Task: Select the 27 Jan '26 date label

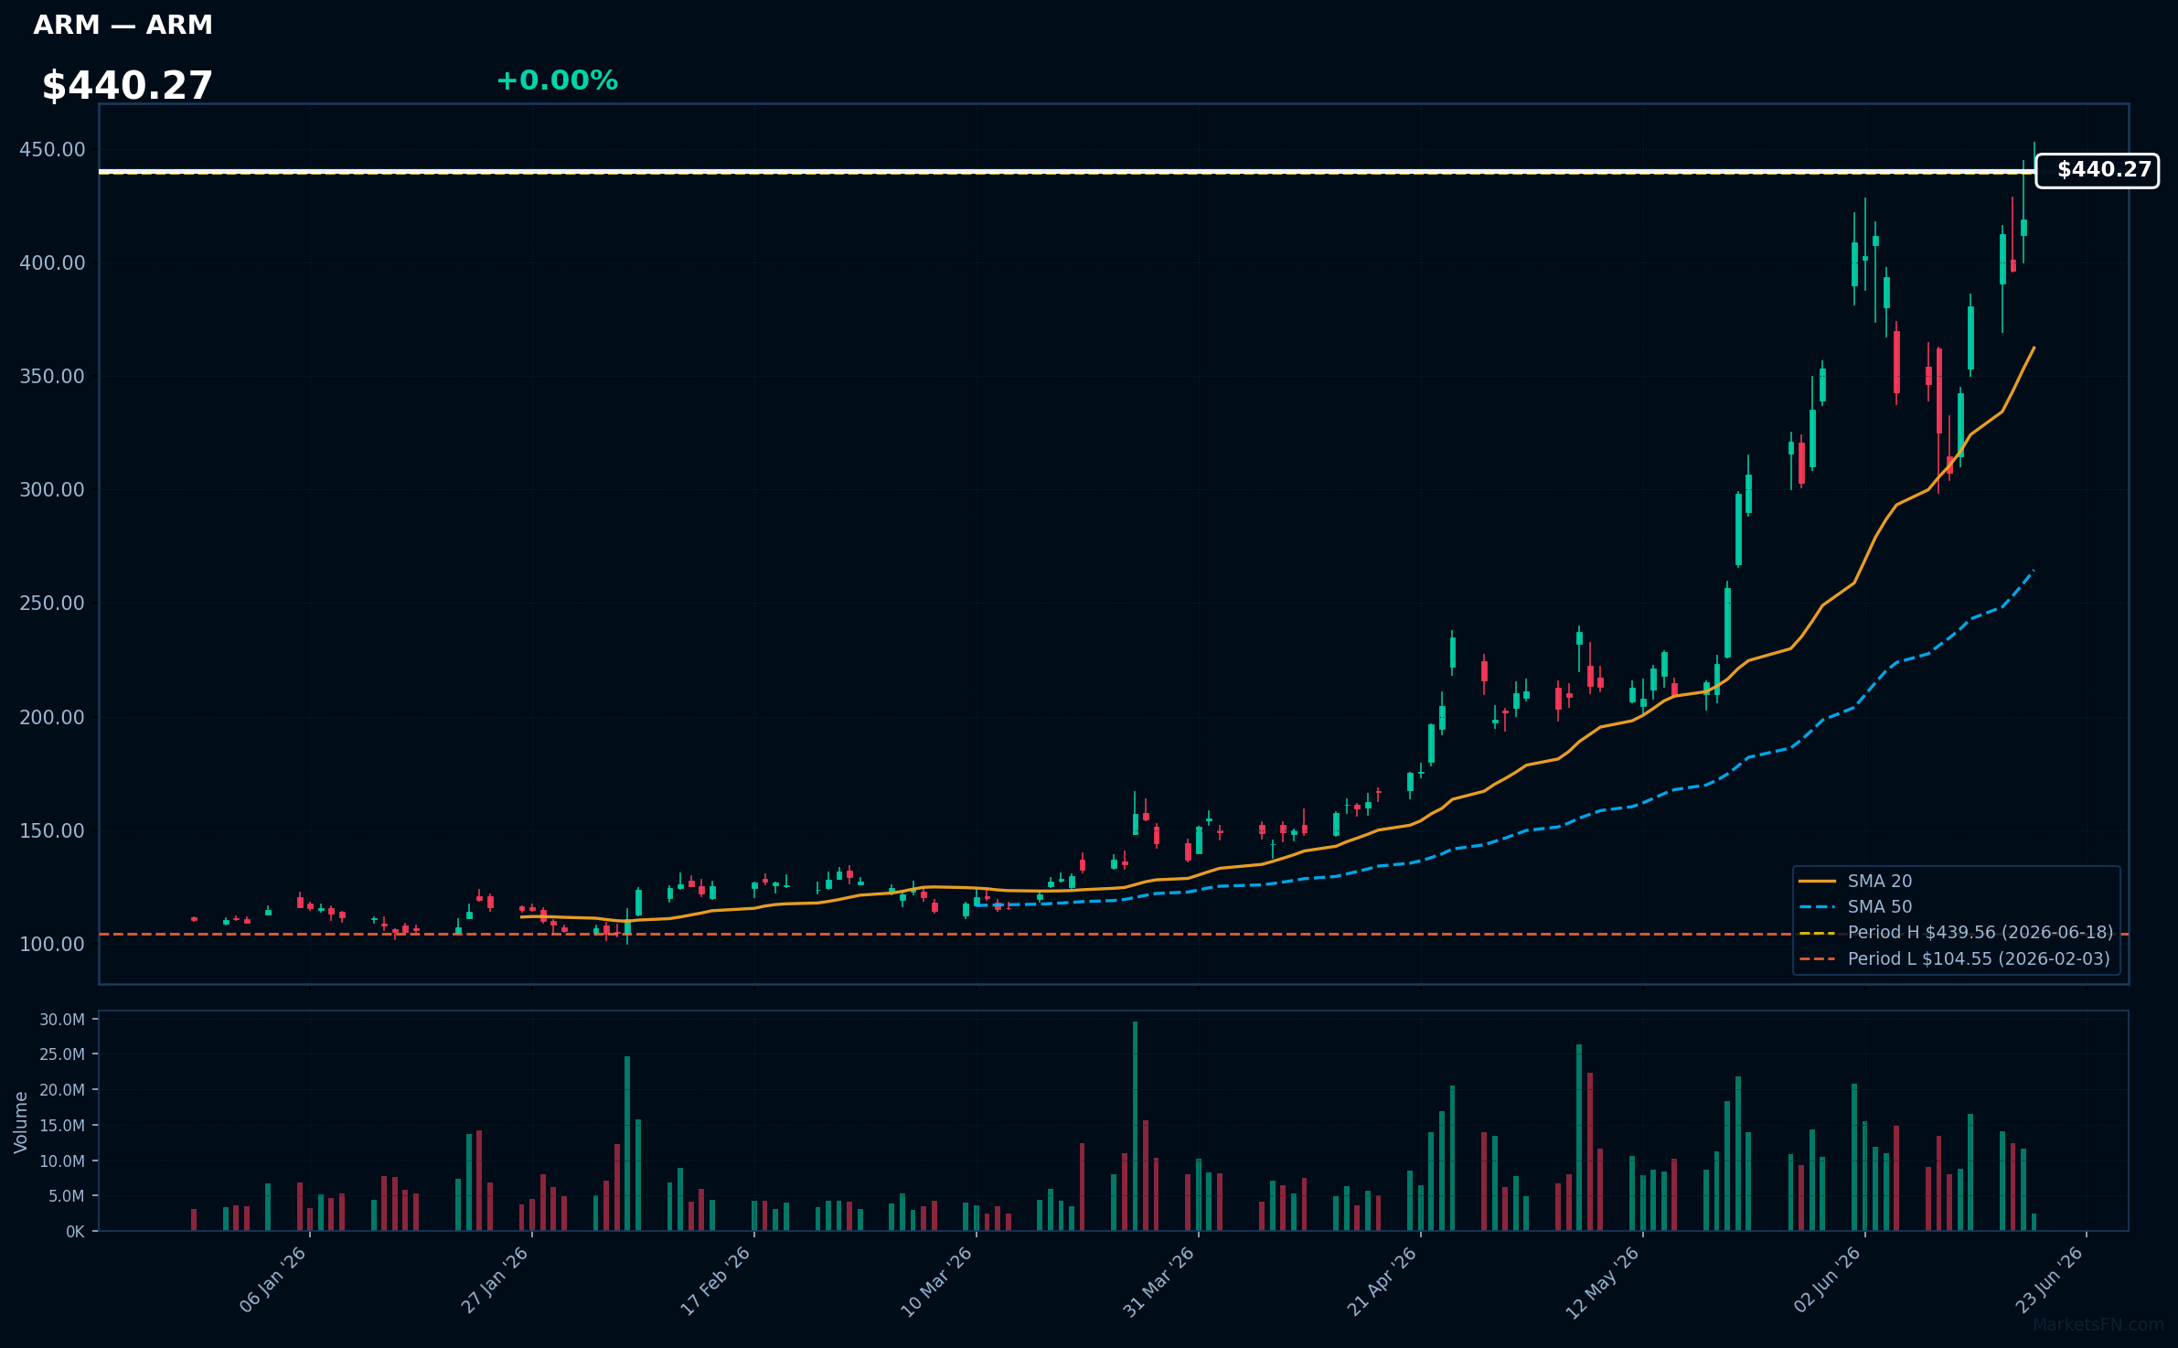Action: pos(495,1280)
